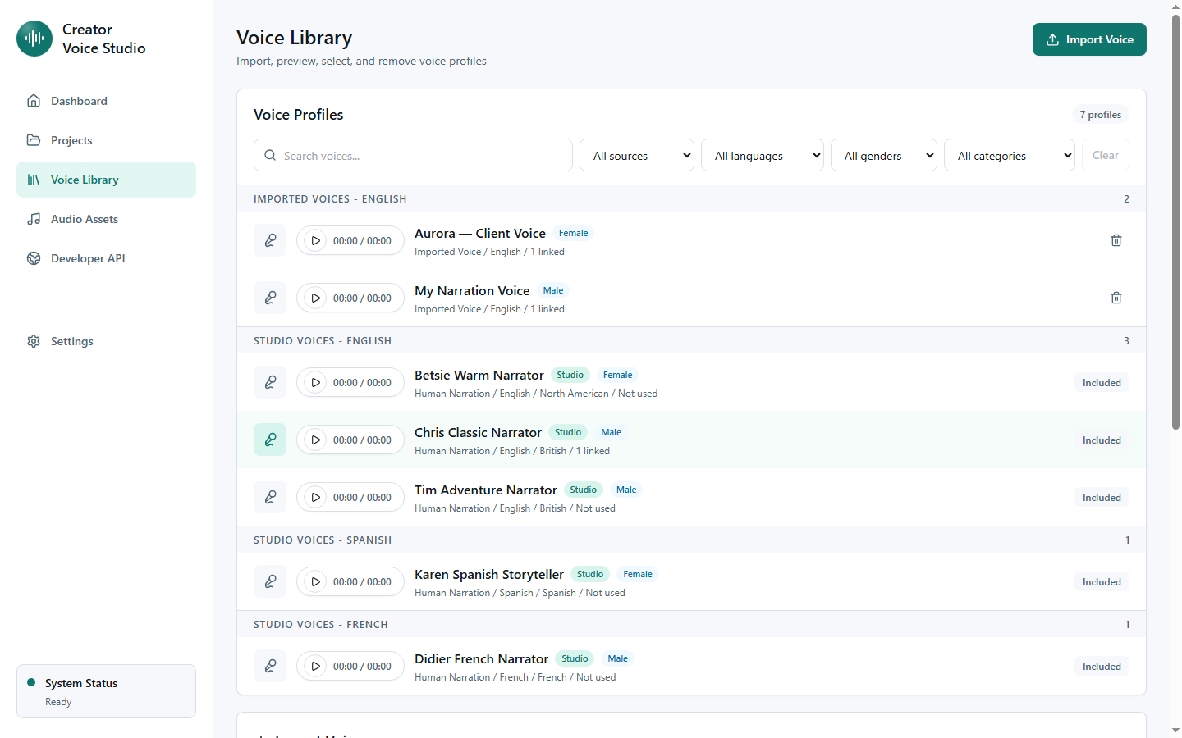Expand the All languages filter
This screenshot has height=738, width=1182.
tap(763, 155)
